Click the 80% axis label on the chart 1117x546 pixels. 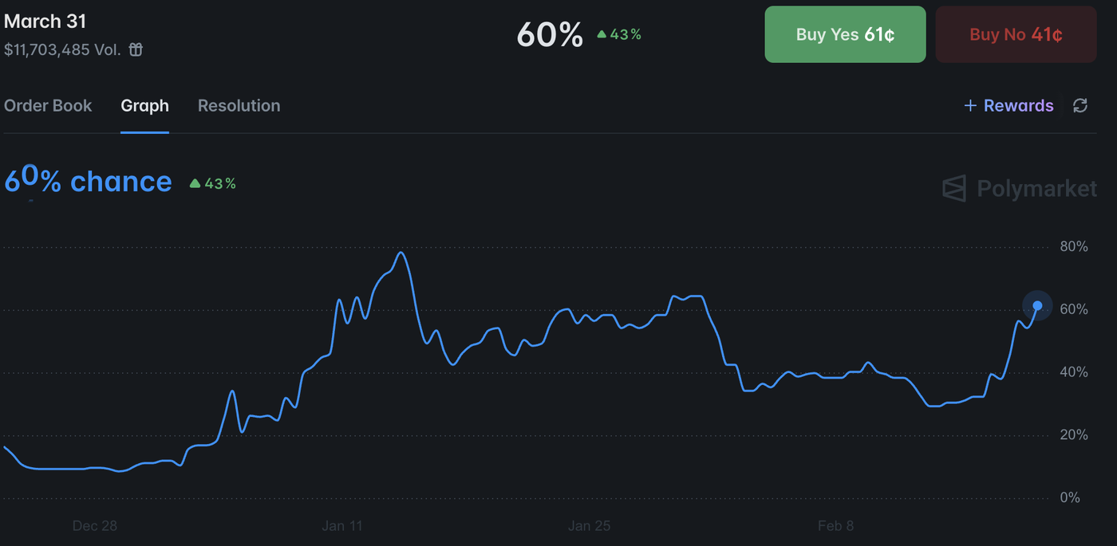click(x=1074, y=246)
